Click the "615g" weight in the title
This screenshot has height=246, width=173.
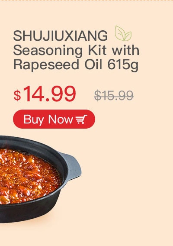(x=123, y=65)
